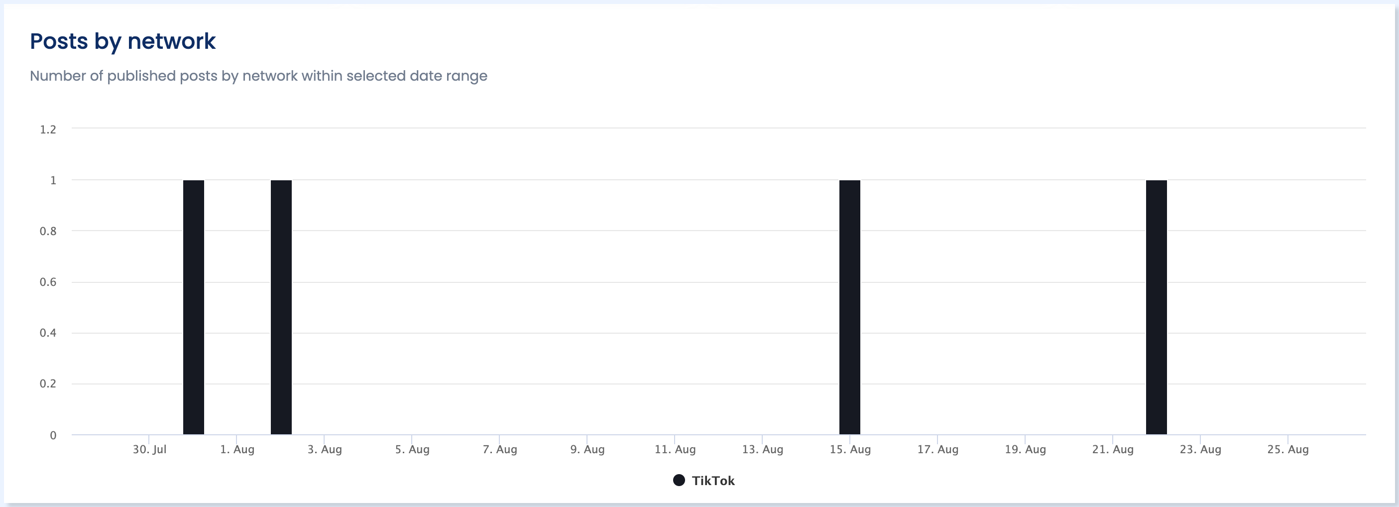The height and width of the screenshot is (507, 1399).
Task: Click the bar for 2 Aug
Action: tap(281, 307)
